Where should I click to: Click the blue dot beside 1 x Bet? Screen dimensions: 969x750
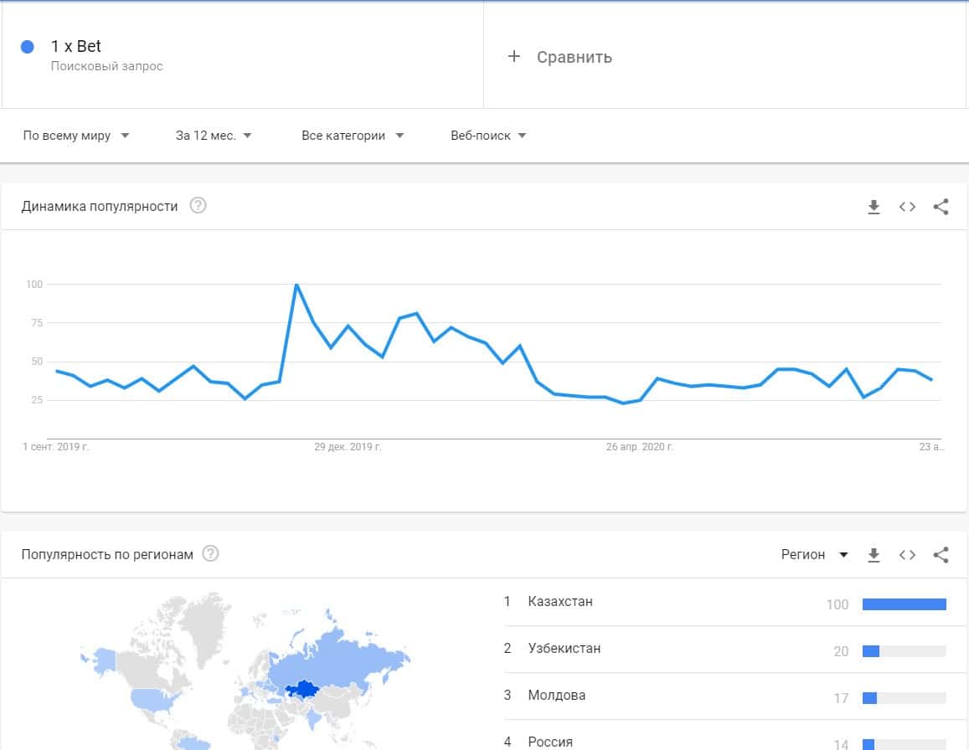click(28, 47)
